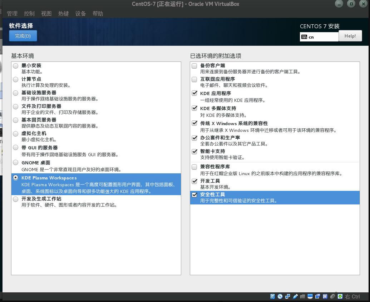Open the shared folders status icon
The height and width of the screenshot is (302, 370).
tap(302, 297)
